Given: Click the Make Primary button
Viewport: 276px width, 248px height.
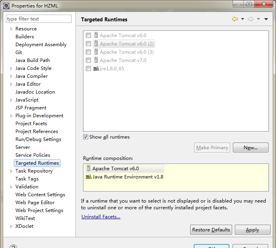Looking at the screenshot, I should click(212, 147).
